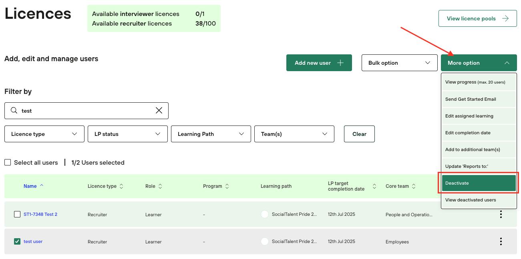Sort by Licence type column arrows
Viewport: 521px width, 259px height.
[x=121, y=186]
